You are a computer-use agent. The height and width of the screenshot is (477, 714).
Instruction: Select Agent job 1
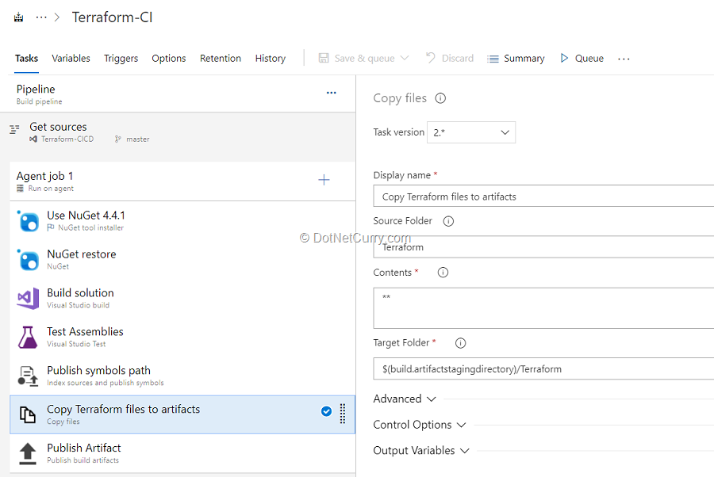point(182,181)
